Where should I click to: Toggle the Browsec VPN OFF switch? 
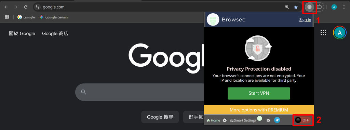[x=303, y=120]
